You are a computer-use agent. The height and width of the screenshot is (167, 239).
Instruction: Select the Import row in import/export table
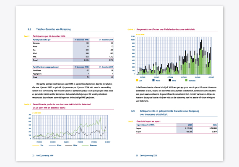tap(177, 128)
